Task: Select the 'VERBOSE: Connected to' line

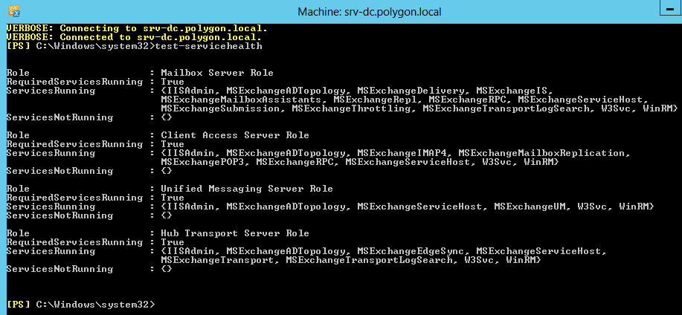Action: pyautogui.click(x=134, y=37)
